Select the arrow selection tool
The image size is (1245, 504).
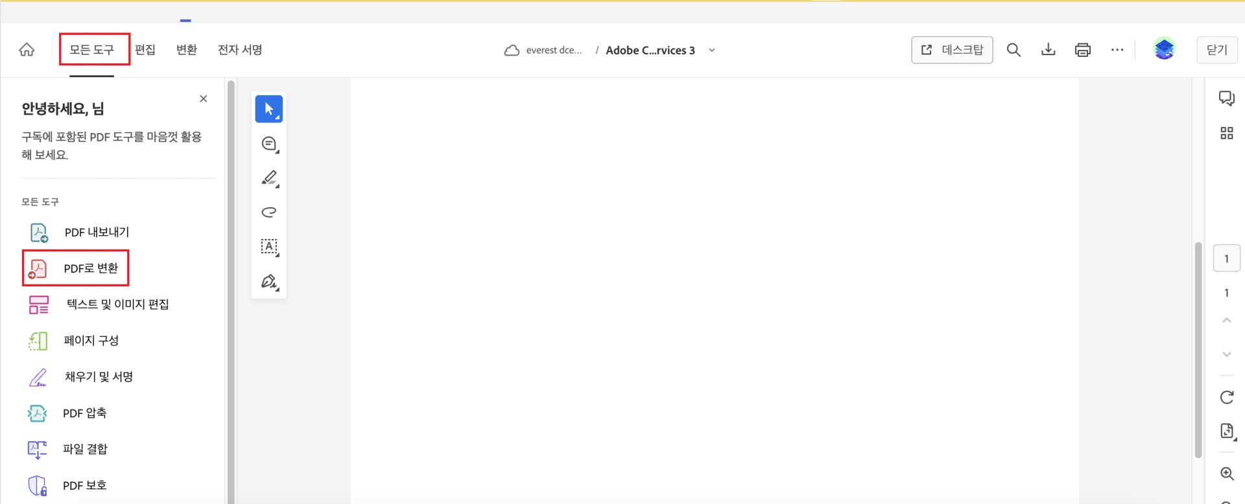tap(269, 109)
